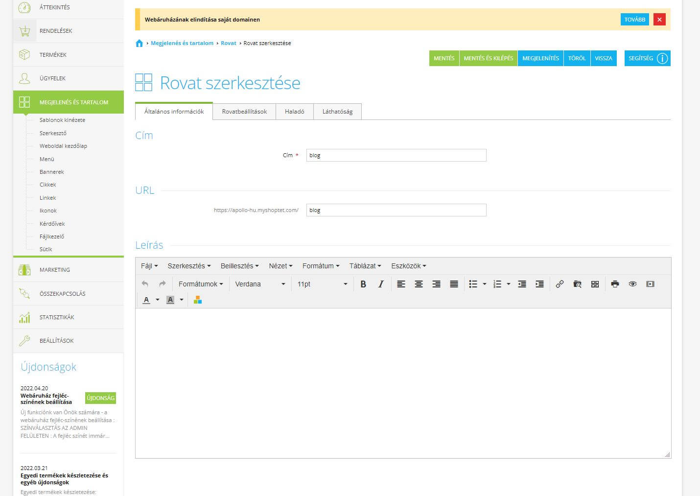Click the print icon in editor toolbar

pyautogui.click(x=615, y=284)
